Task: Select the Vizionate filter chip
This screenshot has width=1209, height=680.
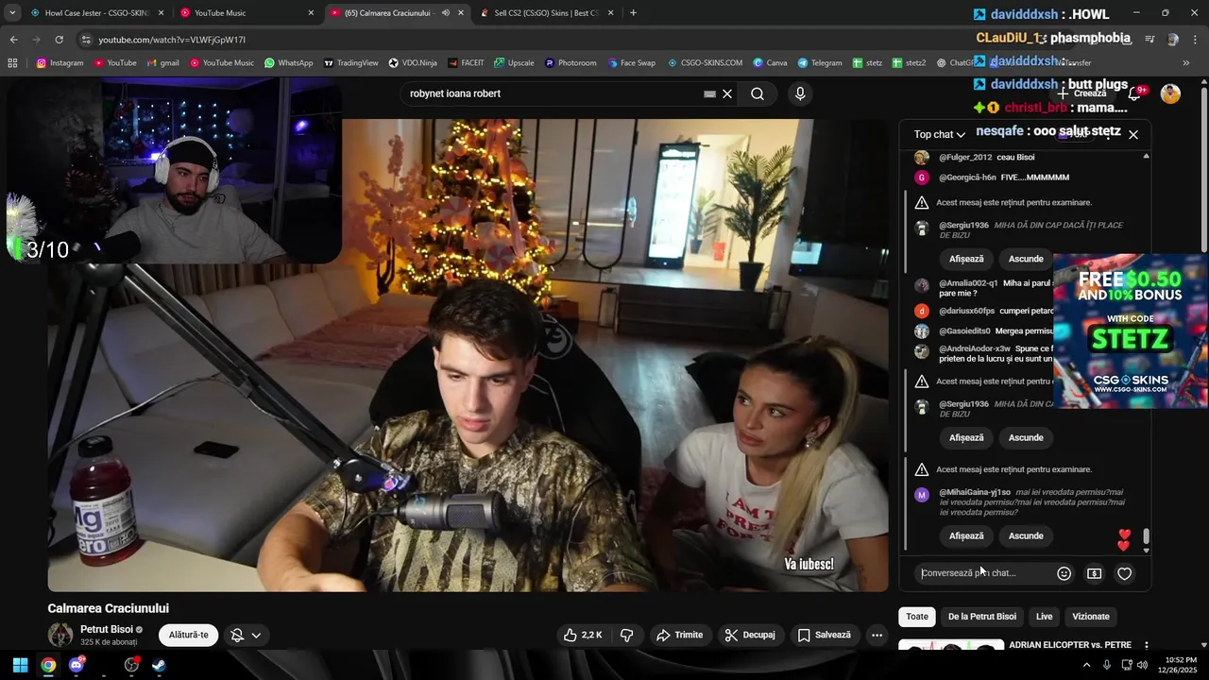Action: 1091,617
